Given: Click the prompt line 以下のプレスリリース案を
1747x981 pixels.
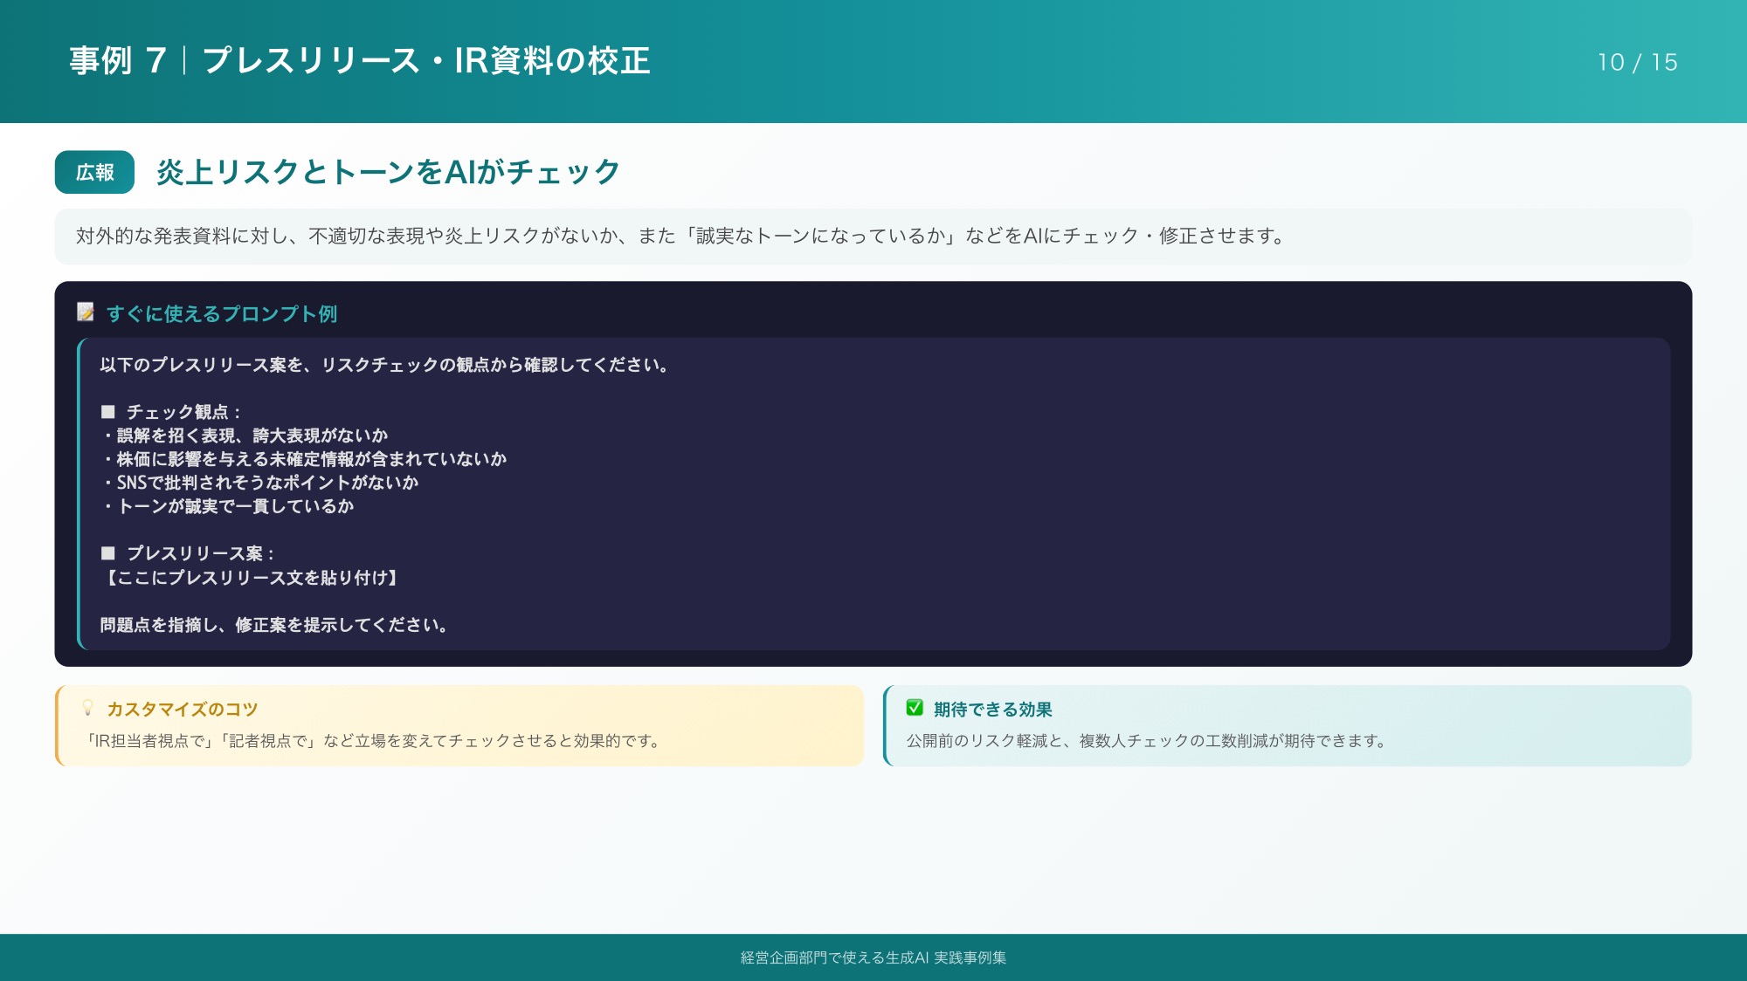Looking at the screenshot, I should pyautogui.click(x=384, y=365).
